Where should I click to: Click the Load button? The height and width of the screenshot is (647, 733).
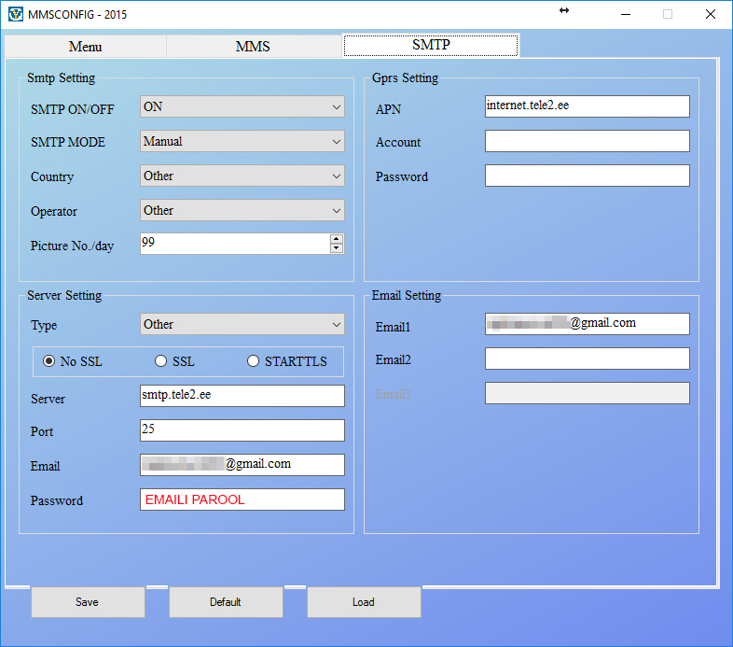(364, 602)
